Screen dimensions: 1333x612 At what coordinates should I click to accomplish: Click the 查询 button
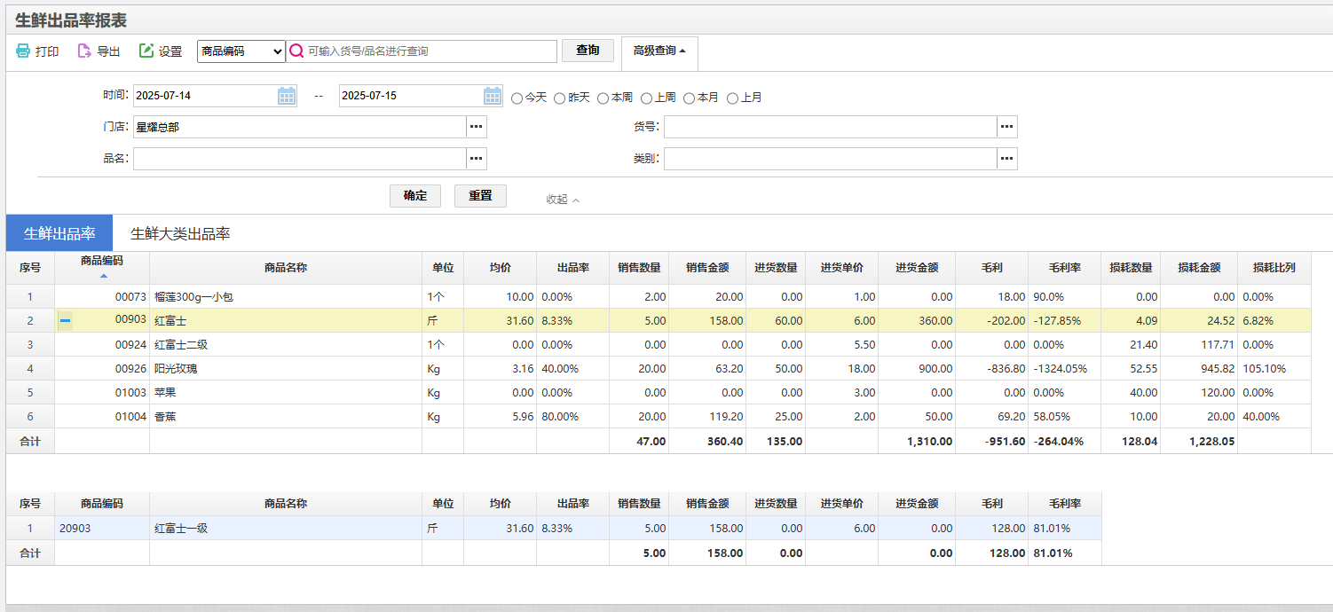coord(588,51)
